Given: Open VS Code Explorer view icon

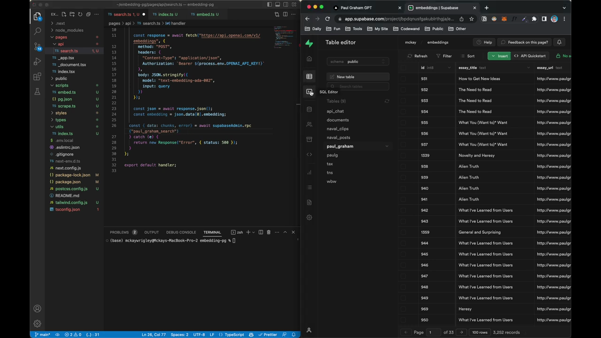Looking at the screenshot, I should coord(37,16).
